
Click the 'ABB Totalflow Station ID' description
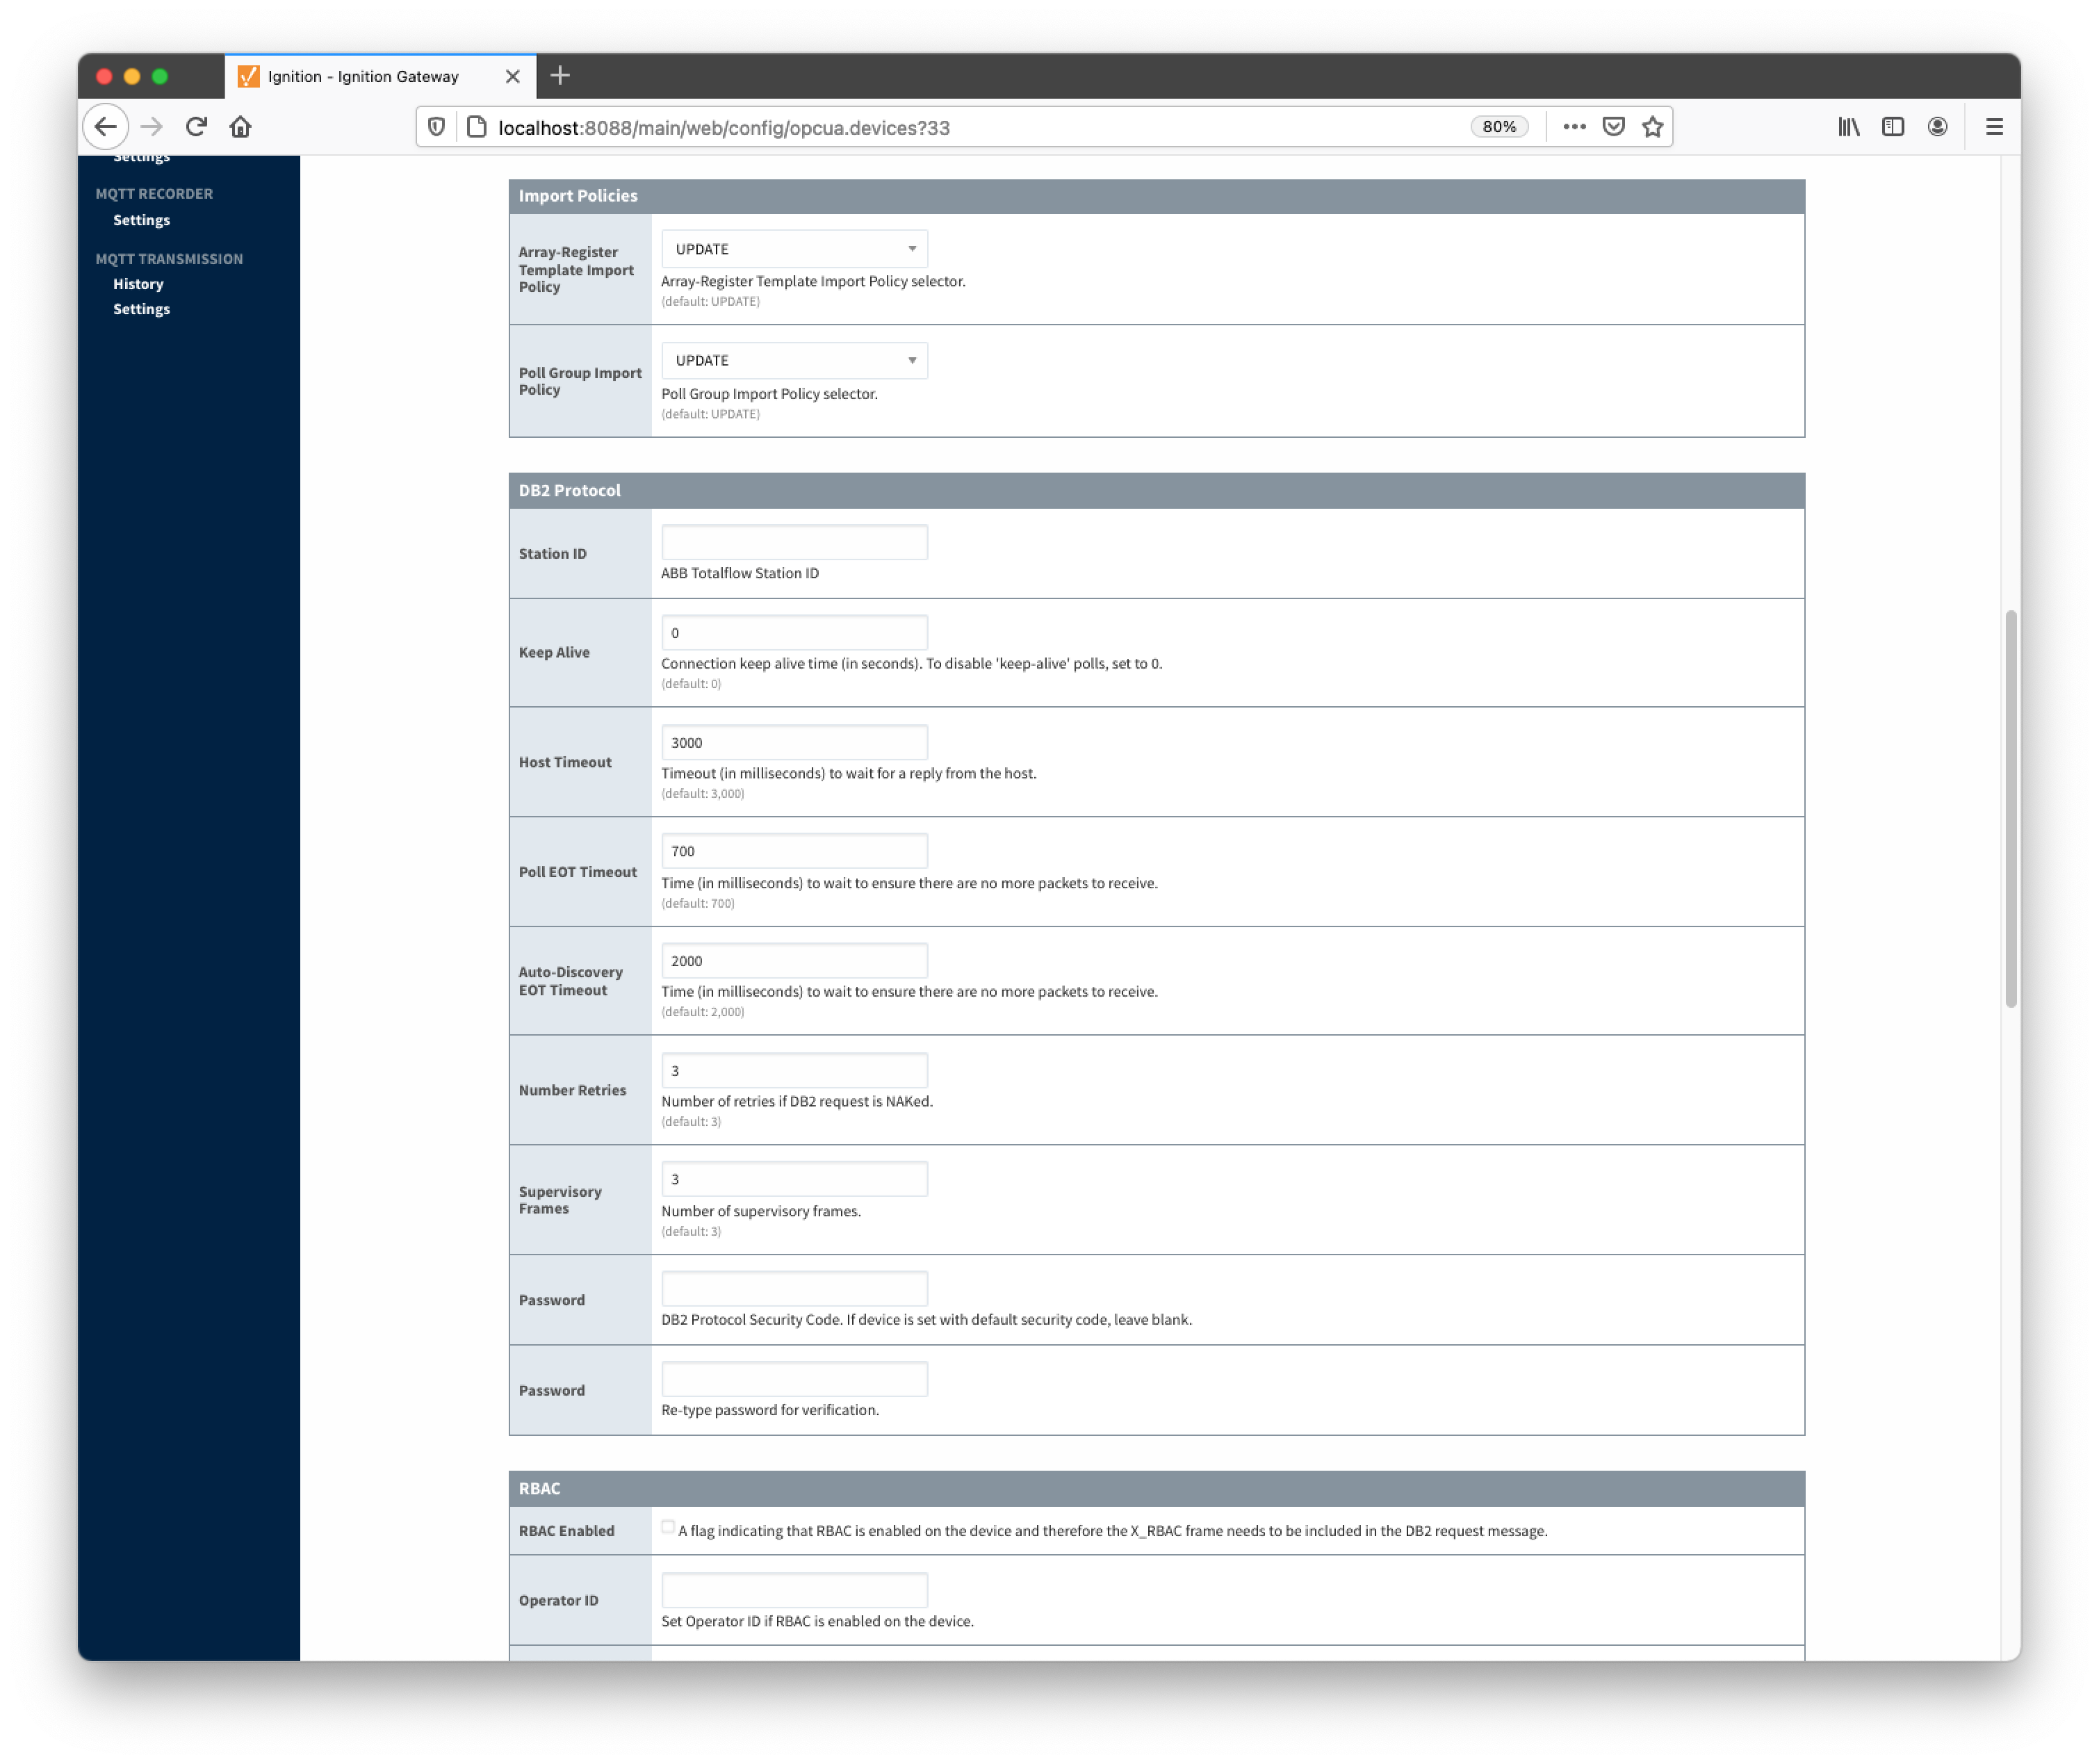(x=740, y=573)
